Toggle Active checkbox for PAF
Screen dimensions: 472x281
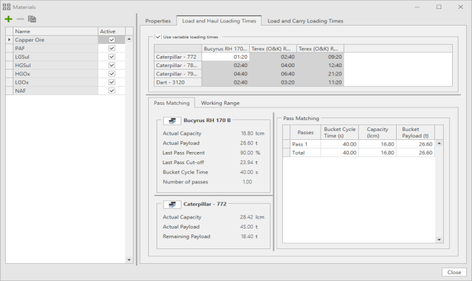pos(112,48)
